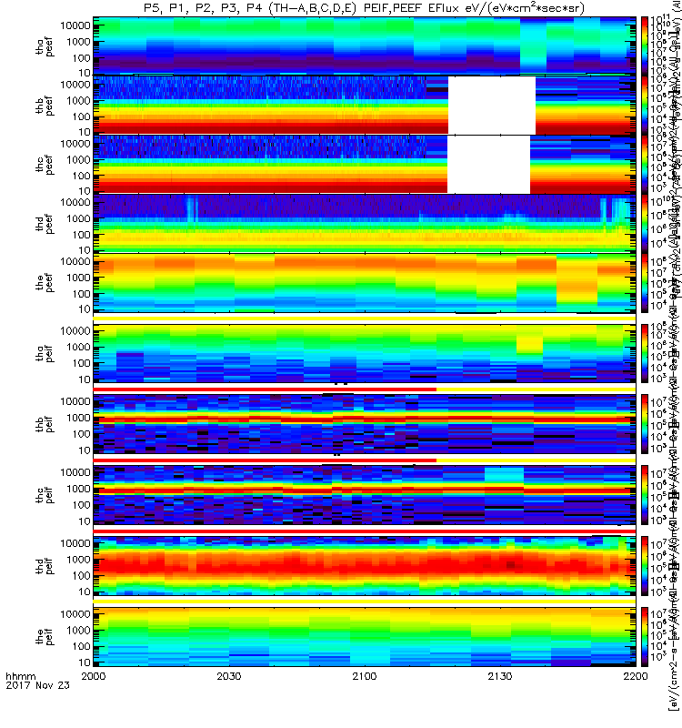Click the 10 tick label on thd peef axis
682x728 pixels.
(84, 251)
